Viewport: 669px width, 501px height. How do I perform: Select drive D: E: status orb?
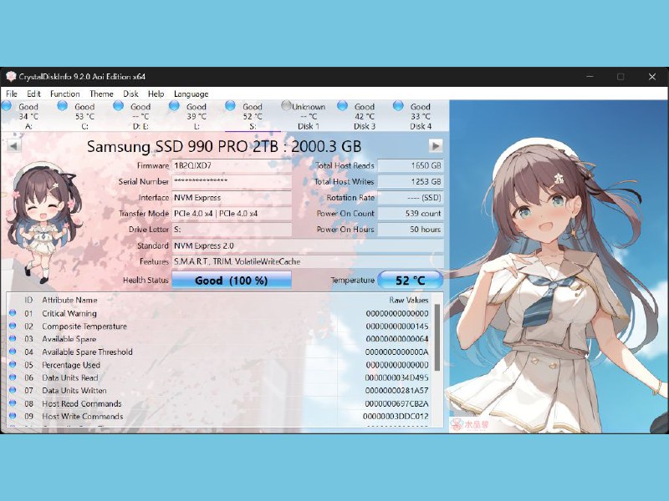(118, 106)
